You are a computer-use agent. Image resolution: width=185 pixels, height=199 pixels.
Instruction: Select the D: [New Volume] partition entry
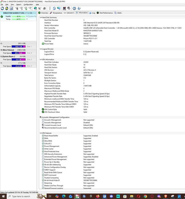tap(19, 52)
